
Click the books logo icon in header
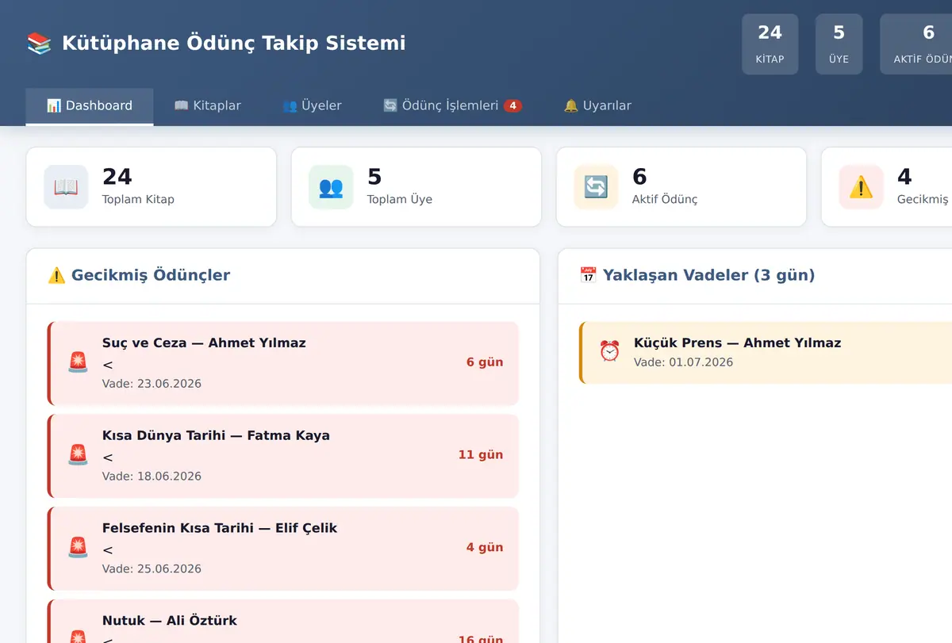pyautogui.click(x=39, y=43)
